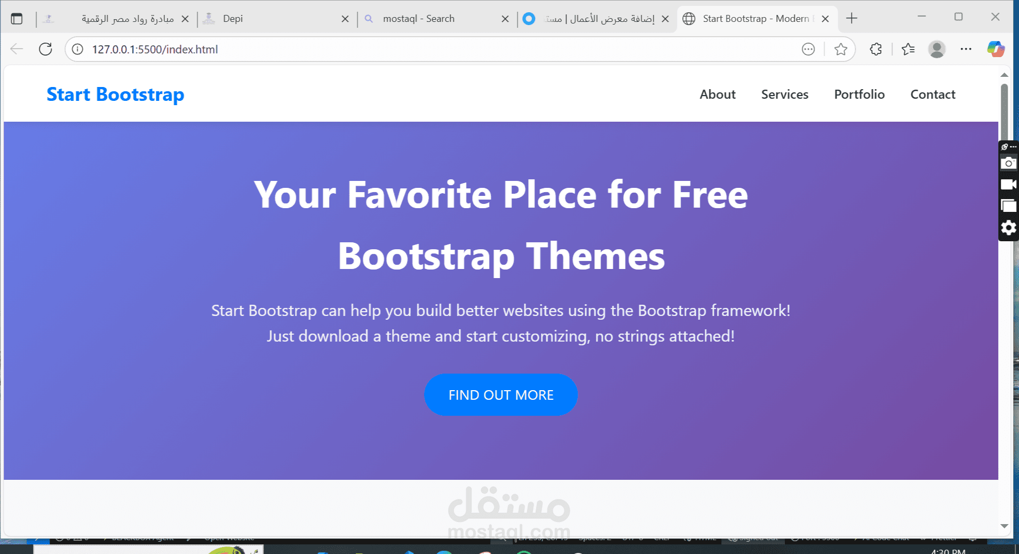The image size is (1019, 554).
Task: Click the "Start Bootstrap can help you build" line
Action: pyautogui.click(x=501, y=311)
